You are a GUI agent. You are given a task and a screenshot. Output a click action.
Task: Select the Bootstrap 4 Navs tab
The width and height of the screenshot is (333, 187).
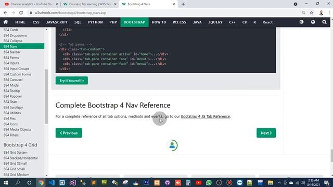pos(148,4)
